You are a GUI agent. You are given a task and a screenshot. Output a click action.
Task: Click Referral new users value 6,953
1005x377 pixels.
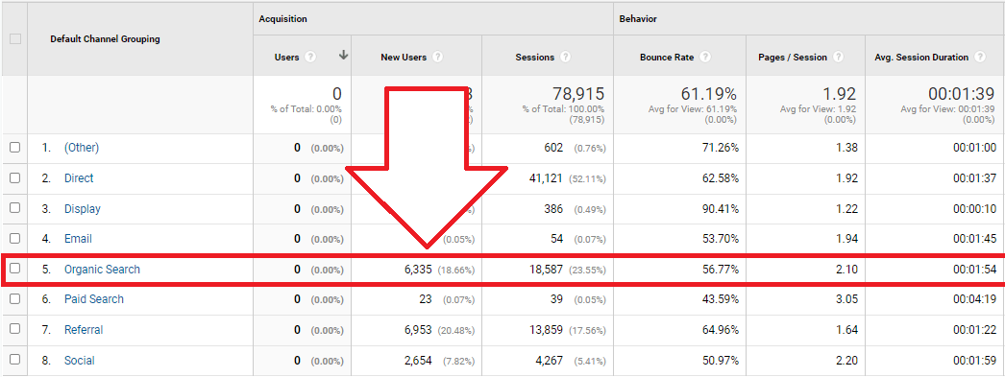(418, 330)
